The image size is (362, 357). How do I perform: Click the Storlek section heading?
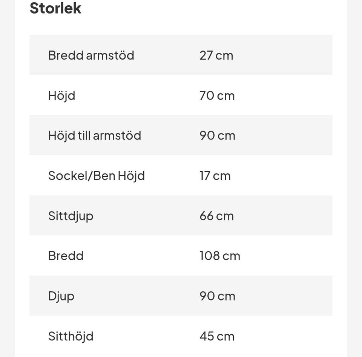pos(55,8)
